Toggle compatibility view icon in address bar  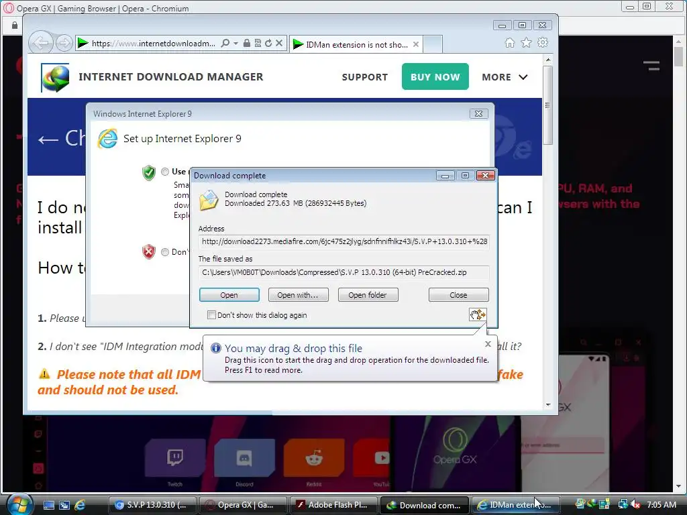click(258, 43)
